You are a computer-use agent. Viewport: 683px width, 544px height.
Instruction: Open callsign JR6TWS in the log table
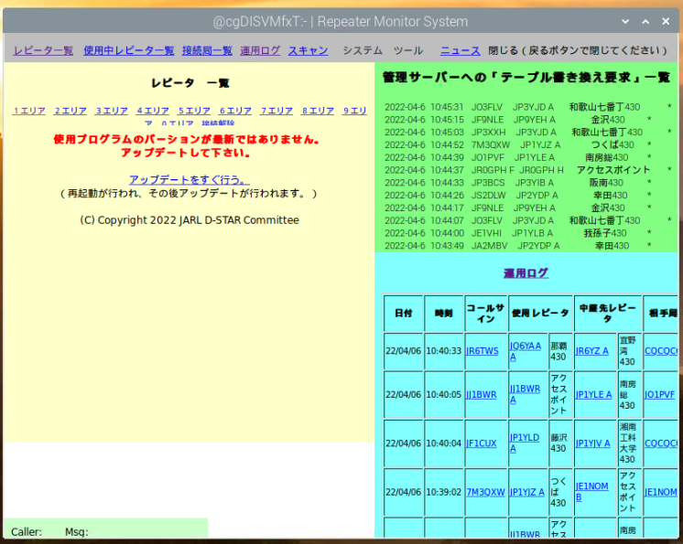482,351
